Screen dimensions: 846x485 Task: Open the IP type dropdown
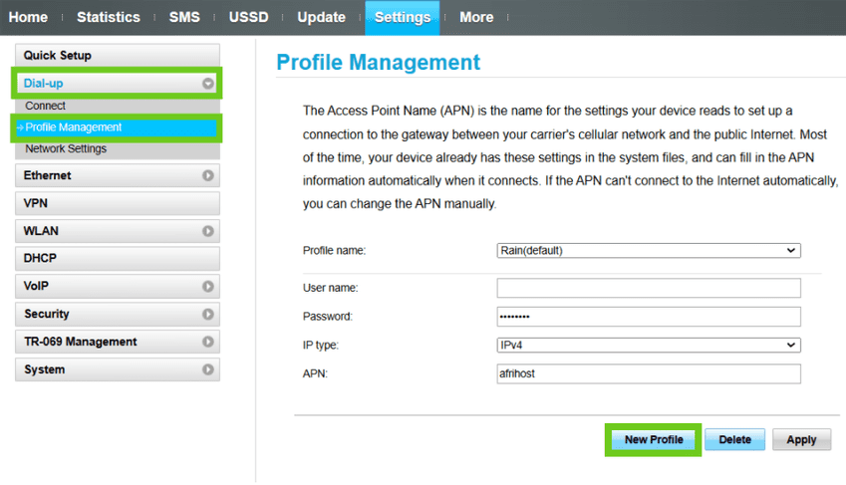pos(648,345)
